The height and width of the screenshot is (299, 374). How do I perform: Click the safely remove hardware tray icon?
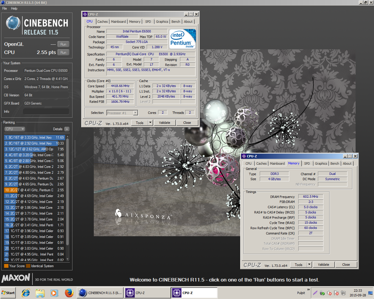click(322, 293)
